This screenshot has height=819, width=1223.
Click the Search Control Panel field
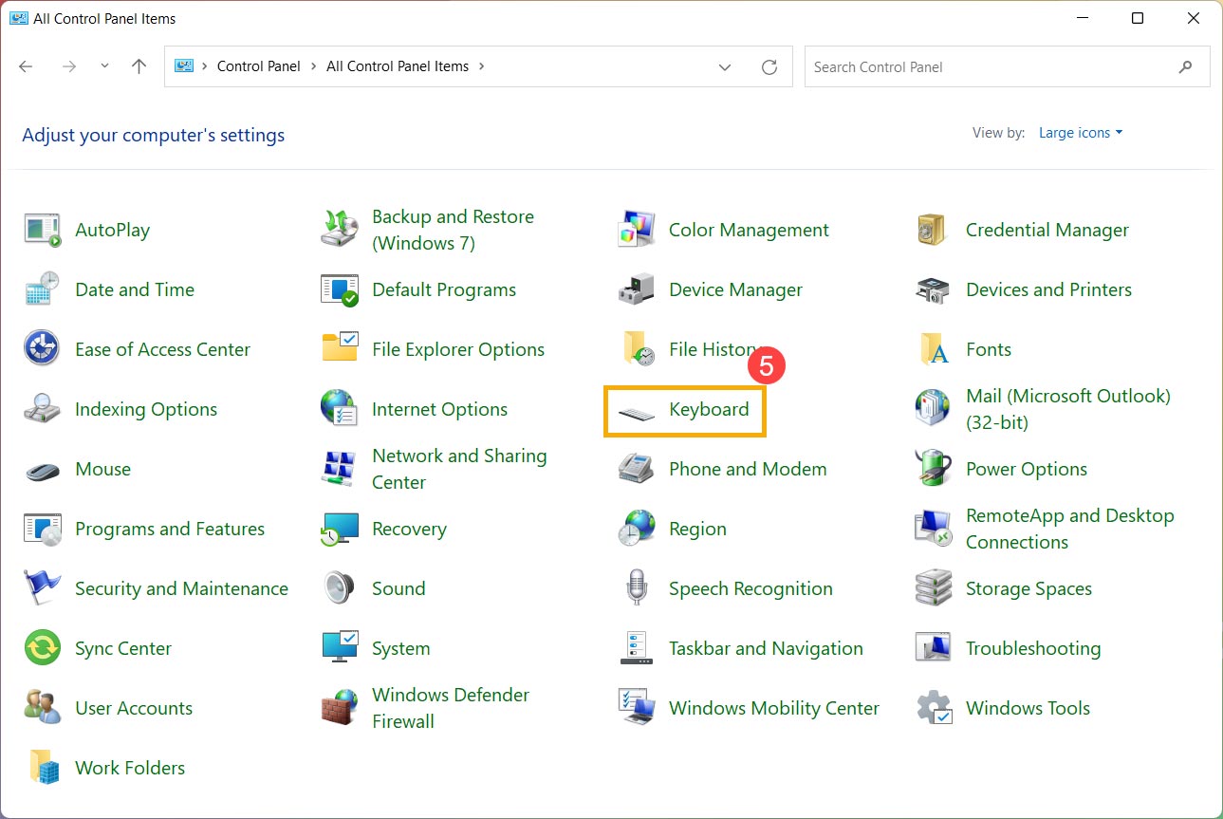tap(1007, 67)
